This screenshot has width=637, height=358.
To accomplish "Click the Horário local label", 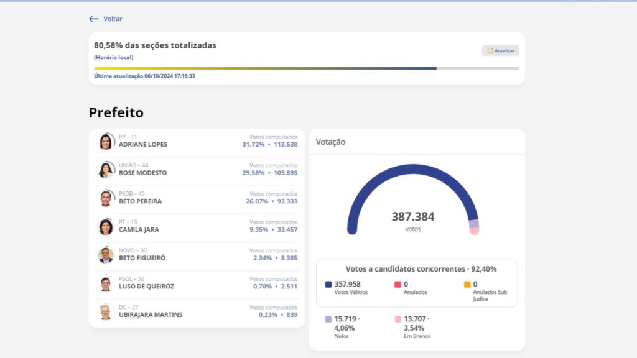I will [x=114, y=57].
